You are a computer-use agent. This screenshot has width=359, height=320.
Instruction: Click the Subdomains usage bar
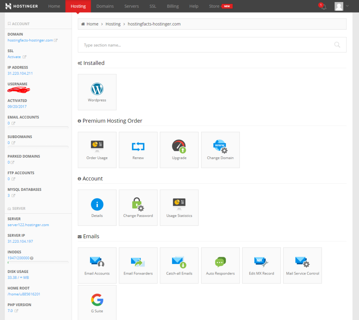click(x=38, y=147)
